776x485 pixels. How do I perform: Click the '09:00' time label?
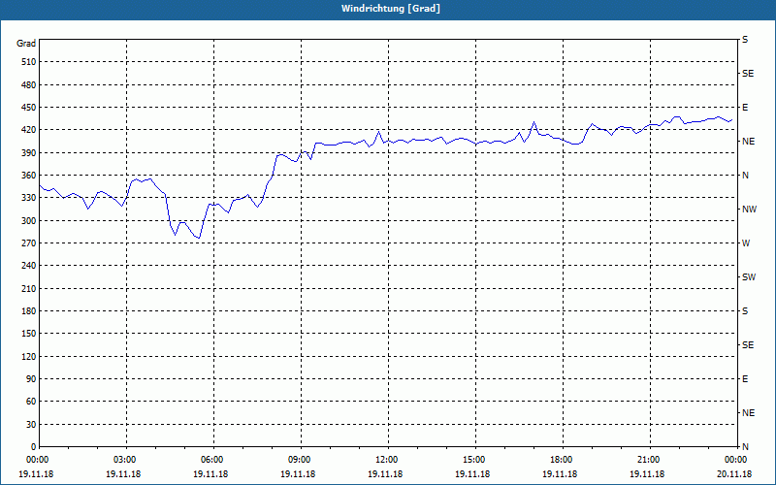[299, 460]
